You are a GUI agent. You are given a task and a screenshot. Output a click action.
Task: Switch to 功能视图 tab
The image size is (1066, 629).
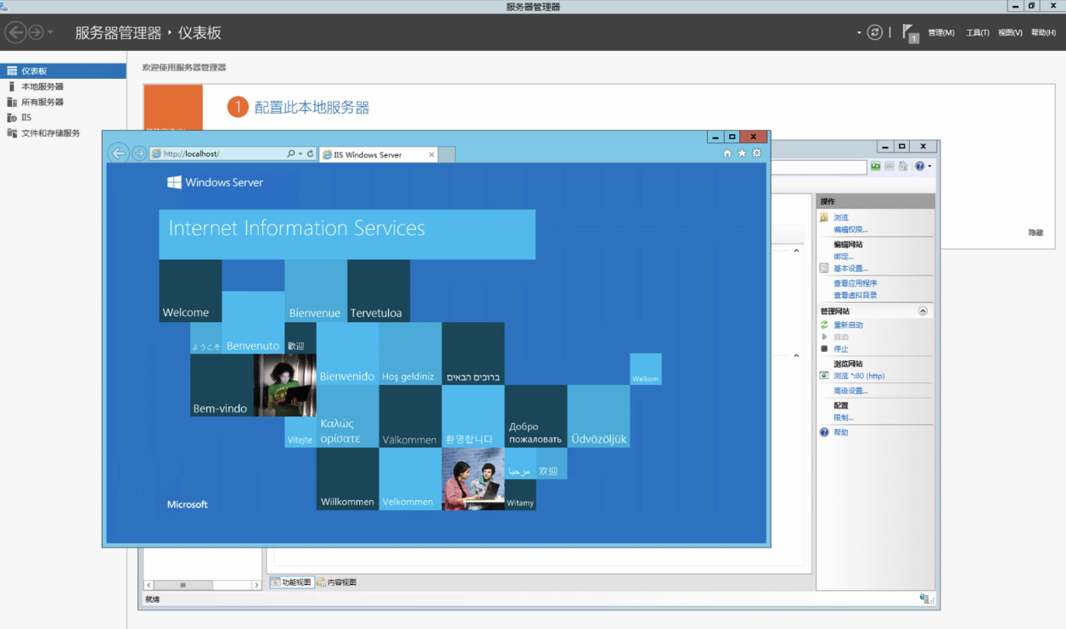(291, 582)
